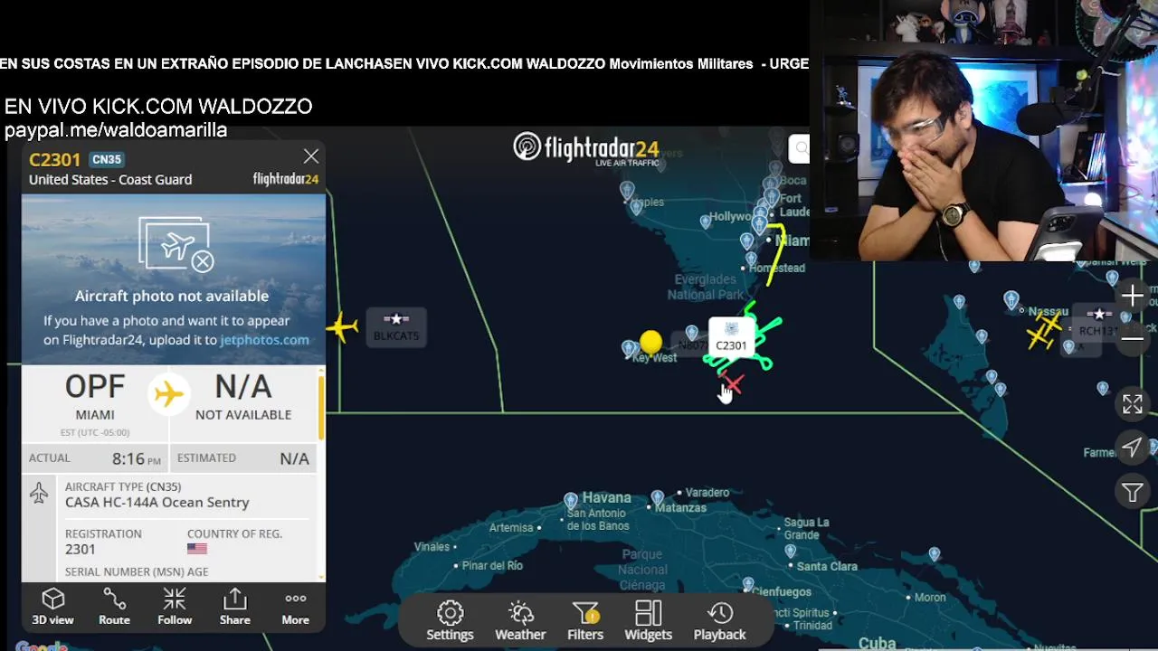This screenshot has height=651, width=1158.
Task: Click the registration value 2301
Action: tap(81, 549)
